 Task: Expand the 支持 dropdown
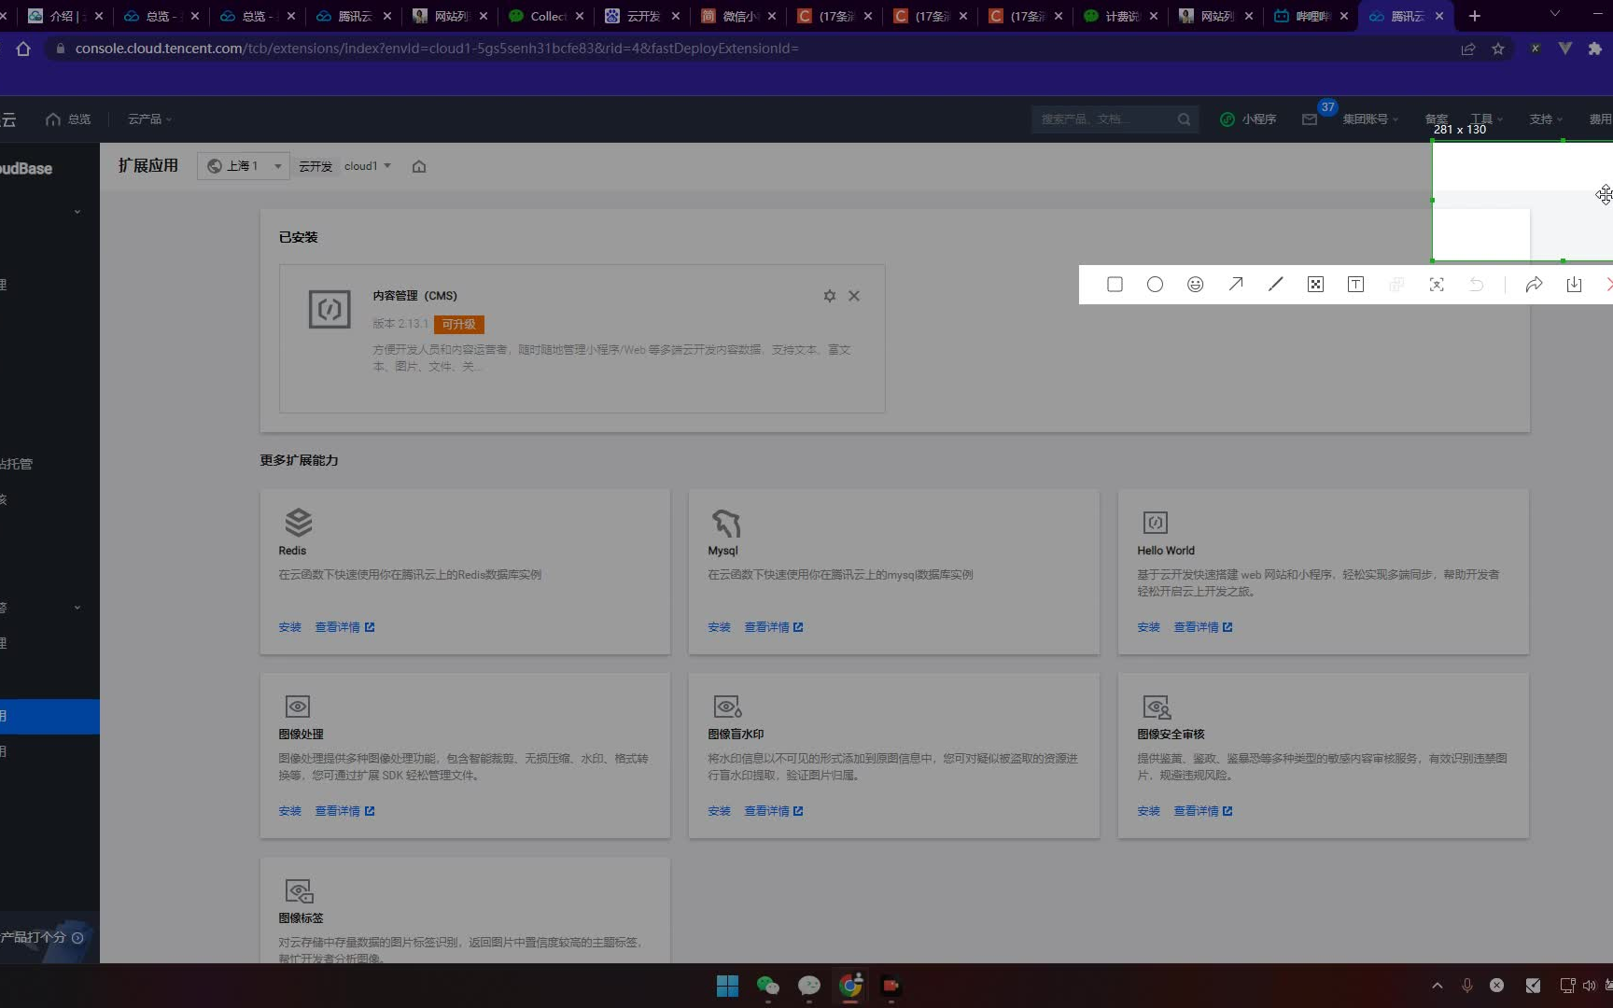(1546, 119)
